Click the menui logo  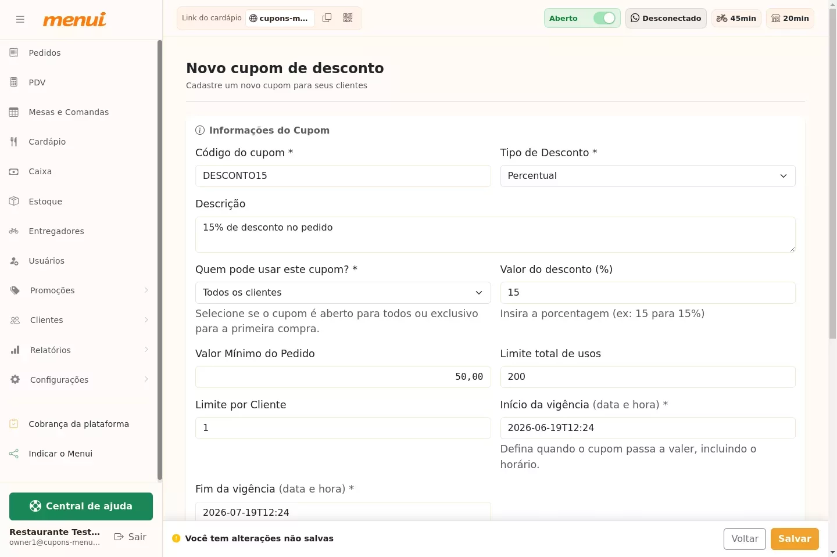pos(74,19)
